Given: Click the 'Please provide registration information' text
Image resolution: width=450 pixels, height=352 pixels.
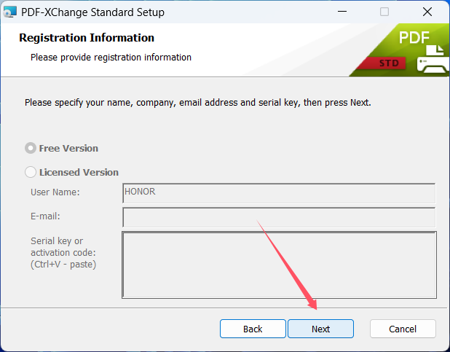Looking at the screenshot, I should (111, 57).
